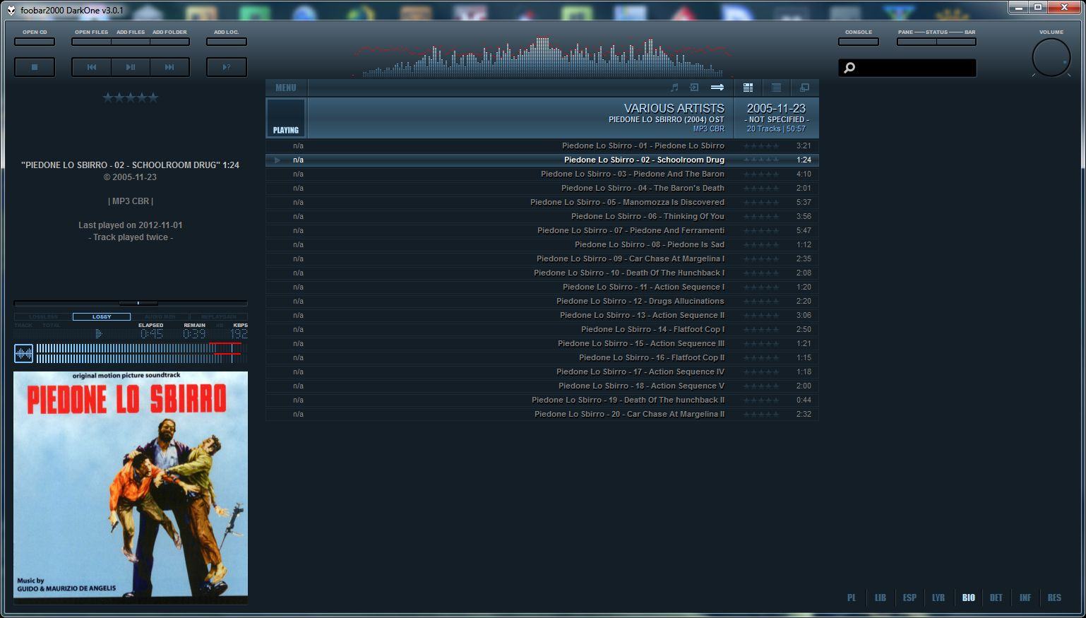Image resolution: width=1086 pixels, height=618 pixels.
Task: Toggle the Status Bar button
Action: [x=956, y=41]
